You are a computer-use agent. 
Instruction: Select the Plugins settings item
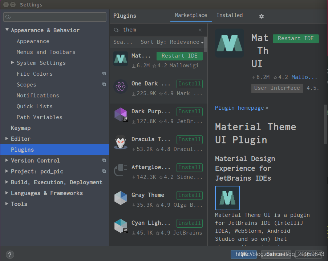click(55, 150)
